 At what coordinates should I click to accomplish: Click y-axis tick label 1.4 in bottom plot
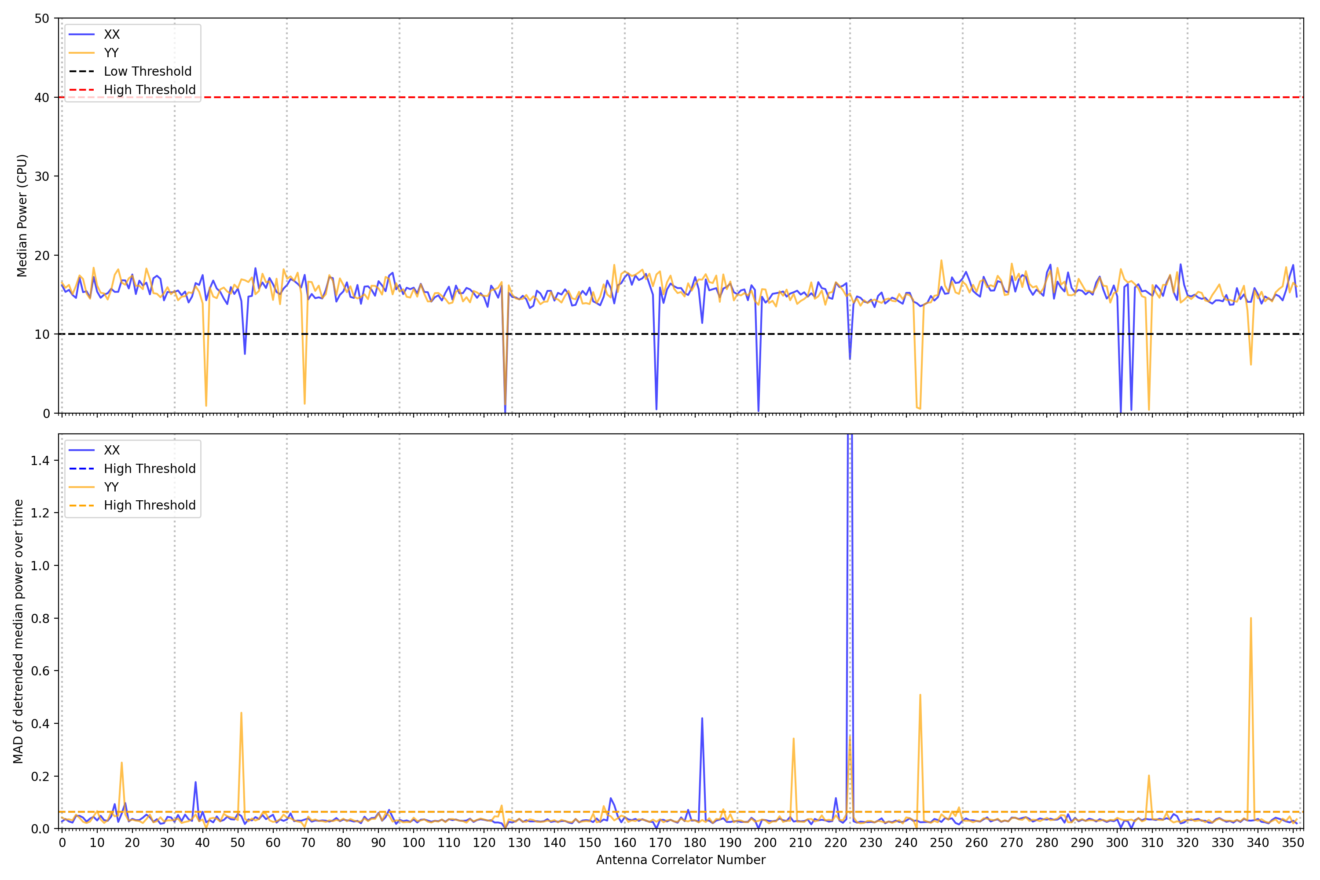coord(40,461)
